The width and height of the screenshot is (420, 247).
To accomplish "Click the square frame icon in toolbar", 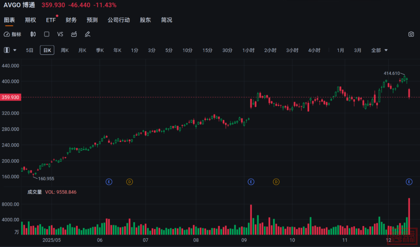I will pyautogui.click(x=47, y=34).
